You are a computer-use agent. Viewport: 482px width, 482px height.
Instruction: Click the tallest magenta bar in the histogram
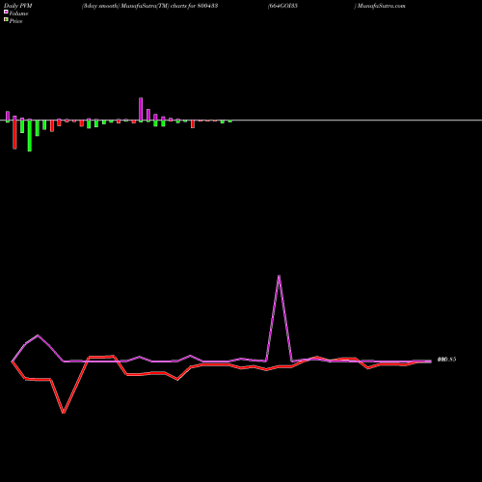pos(141,109)
